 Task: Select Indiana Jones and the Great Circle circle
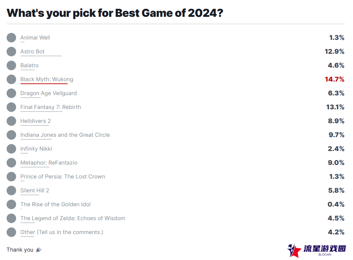coord(11,135)
